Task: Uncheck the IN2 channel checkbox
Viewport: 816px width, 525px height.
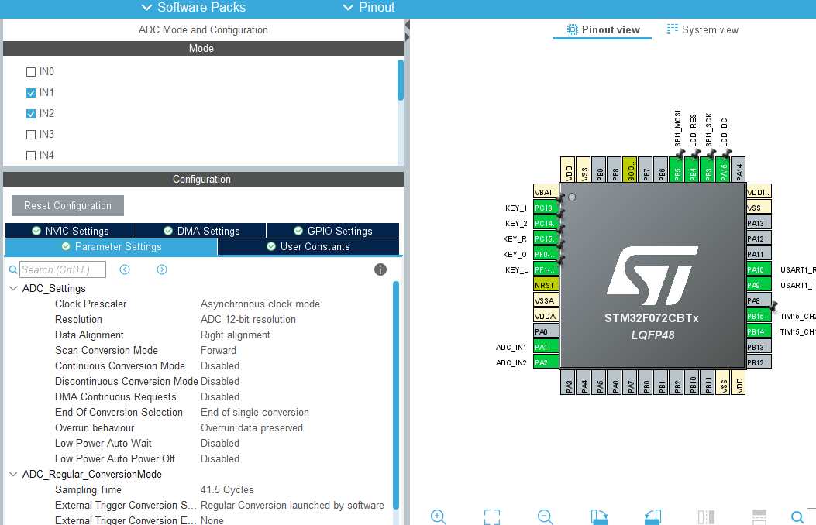Action: pyautogui.click(x=31, y=113)
